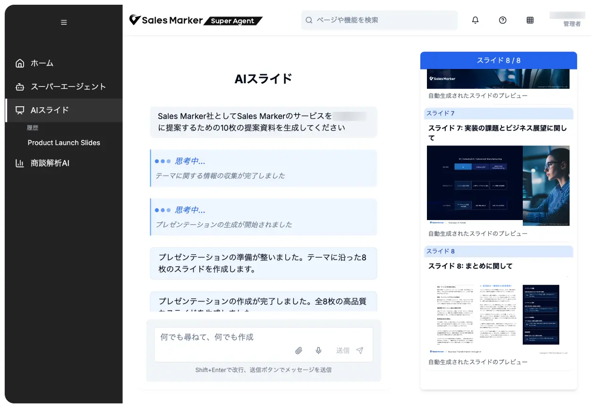Open Product Launch Slides history item

(x=64, y=143)
